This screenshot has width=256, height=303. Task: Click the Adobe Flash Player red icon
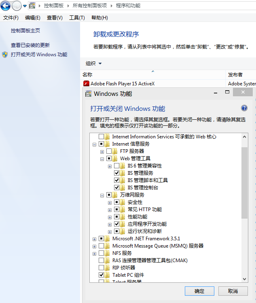(86, 83)
